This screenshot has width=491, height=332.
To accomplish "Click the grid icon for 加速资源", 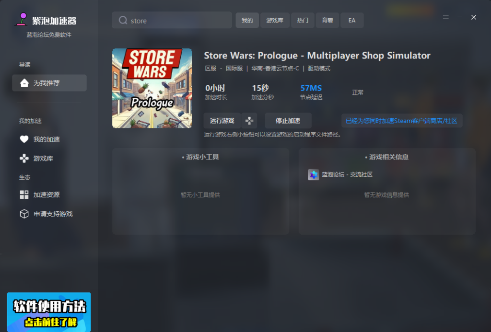I will coord(24,195).
